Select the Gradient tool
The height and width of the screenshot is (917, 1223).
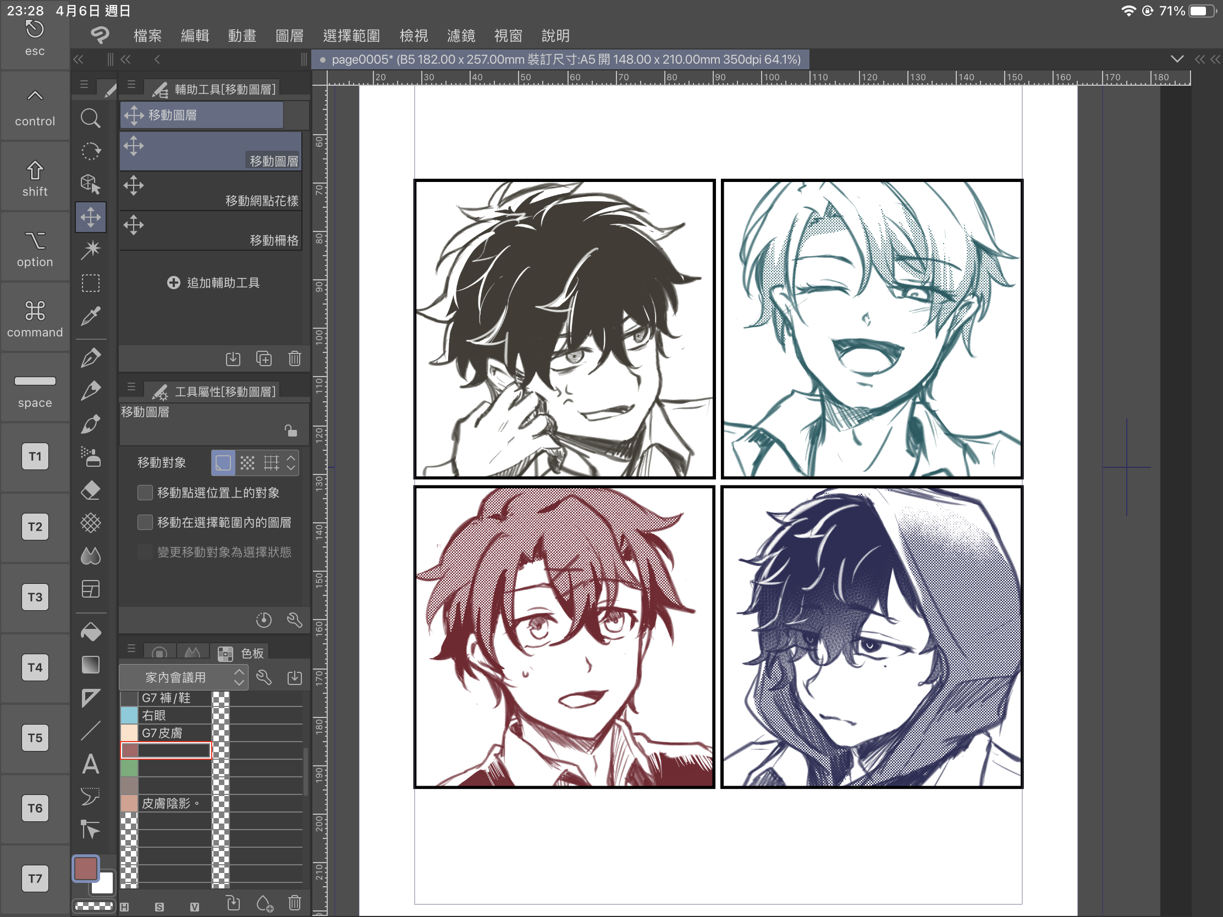[x=90, y=665]
